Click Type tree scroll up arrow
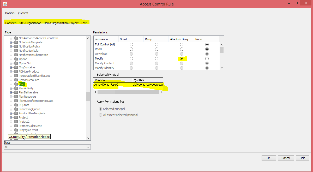Image resolution: width=313 pixels, height=172 pixels. tap(88, 38)
